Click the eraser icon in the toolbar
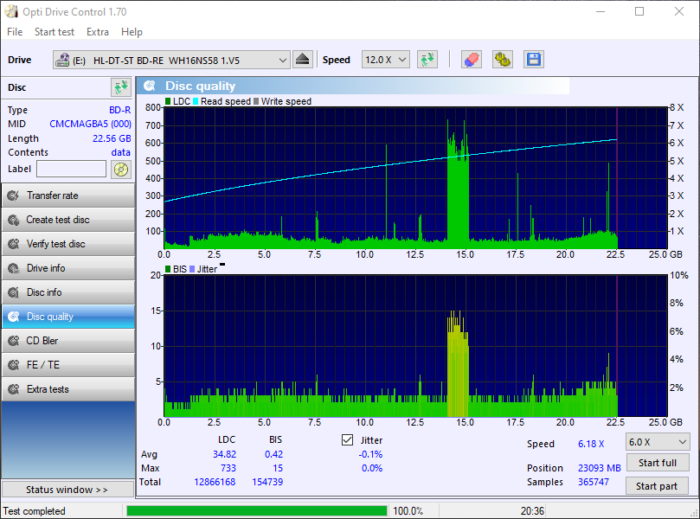The width and height of the screenshot is (700, 519). point(472,60)
